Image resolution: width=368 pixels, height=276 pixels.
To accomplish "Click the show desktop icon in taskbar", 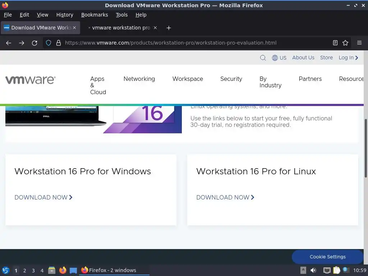I will click(x=73, y=270).
